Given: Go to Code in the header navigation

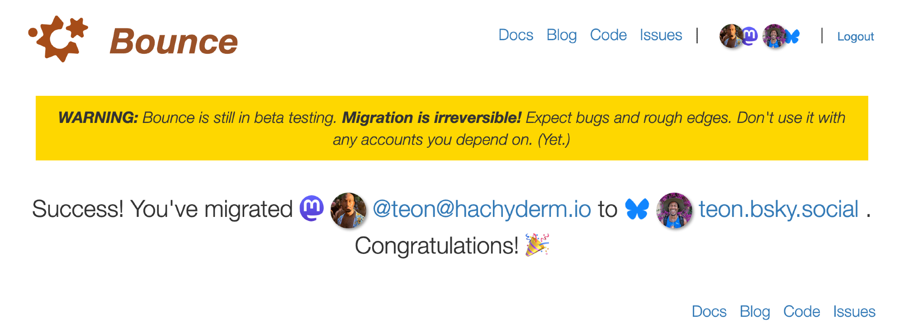Looking at the screenshot, I should (x=608, y=35).
